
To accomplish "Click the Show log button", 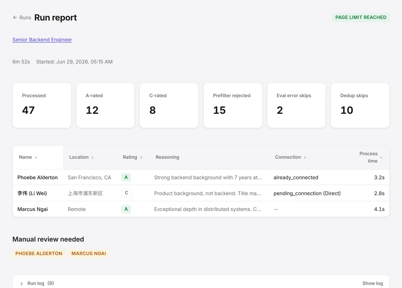I will click(372, 283).
